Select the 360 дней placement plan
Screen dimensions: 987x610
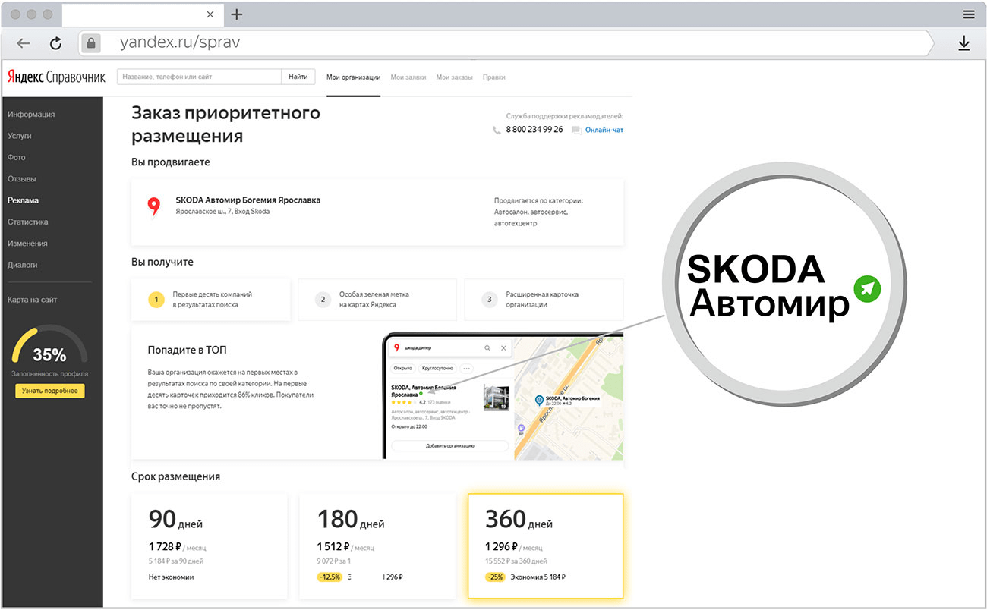(x=546, y=545)
